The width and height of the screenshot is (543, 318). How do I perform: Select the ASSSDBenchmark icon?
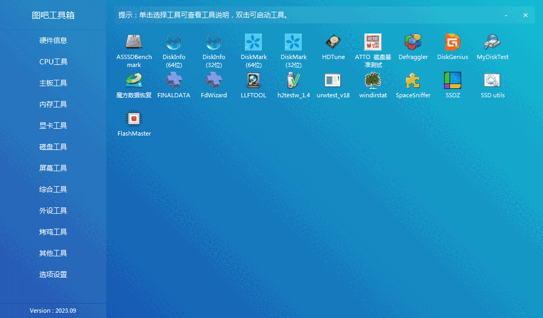point(134,45)
